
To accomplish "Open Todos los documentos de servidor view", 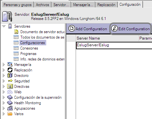I will [42, 37].
